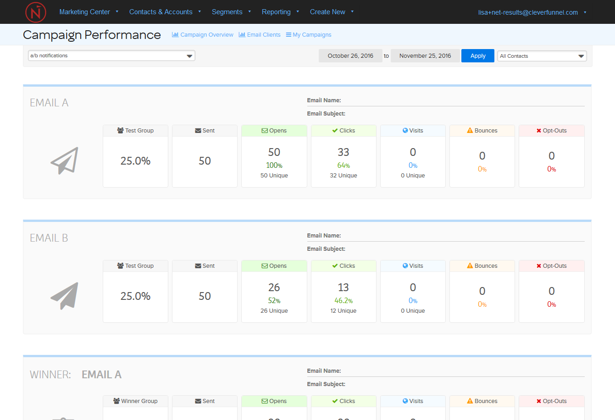Image resolution: width=615 pixels, height=420 pixels.
Task: Click Email A Visits globe icon
Action: click(x=405, y=131)
